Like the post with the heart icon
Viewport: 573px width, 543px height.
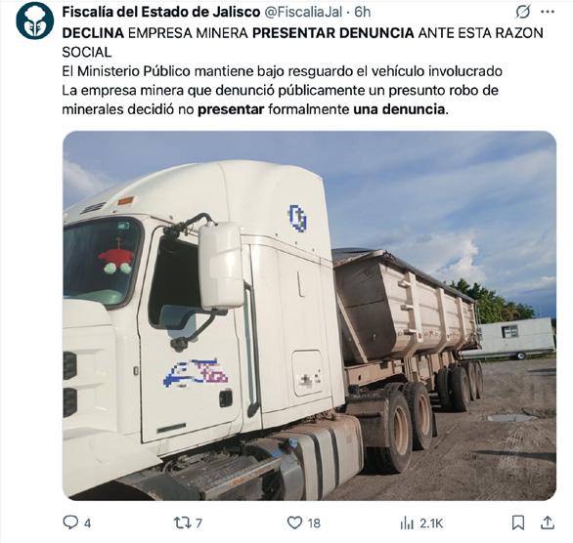[x=294, y=522]
